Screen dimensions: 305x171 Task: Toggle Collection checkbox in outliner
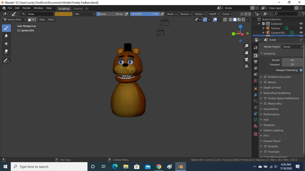(x=263, y=24)
